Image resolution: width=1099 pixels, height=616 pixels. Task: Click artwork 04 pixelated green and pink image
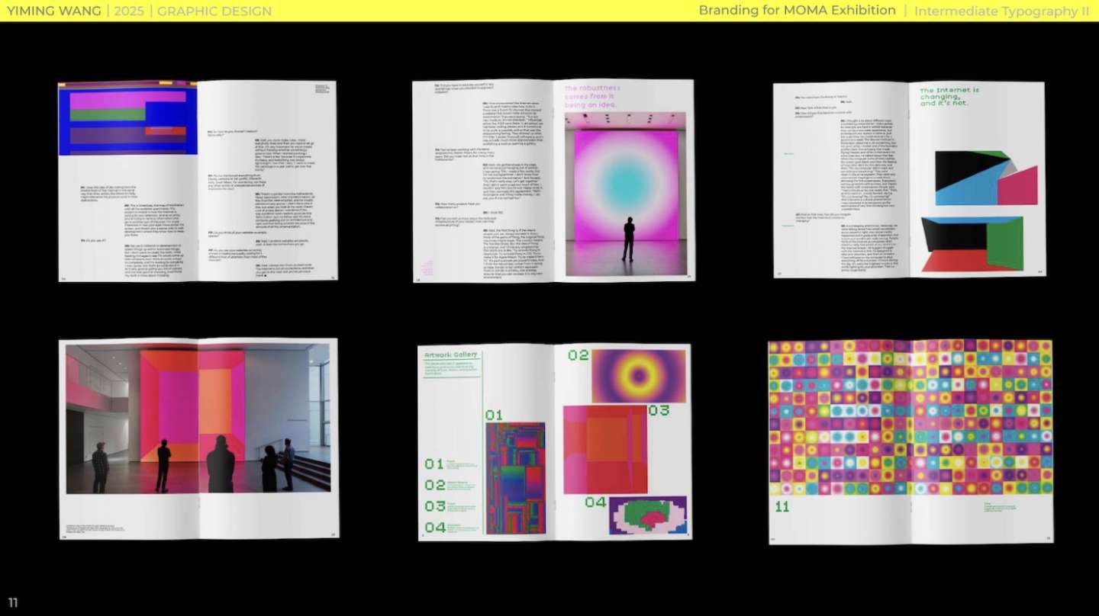tap(647, 515)
